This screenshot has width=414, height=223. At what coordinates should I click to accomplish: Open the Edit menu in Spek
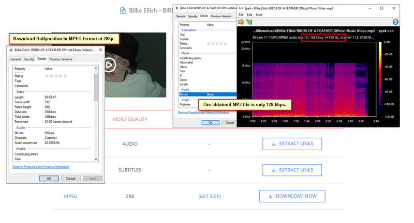[249, 15]
